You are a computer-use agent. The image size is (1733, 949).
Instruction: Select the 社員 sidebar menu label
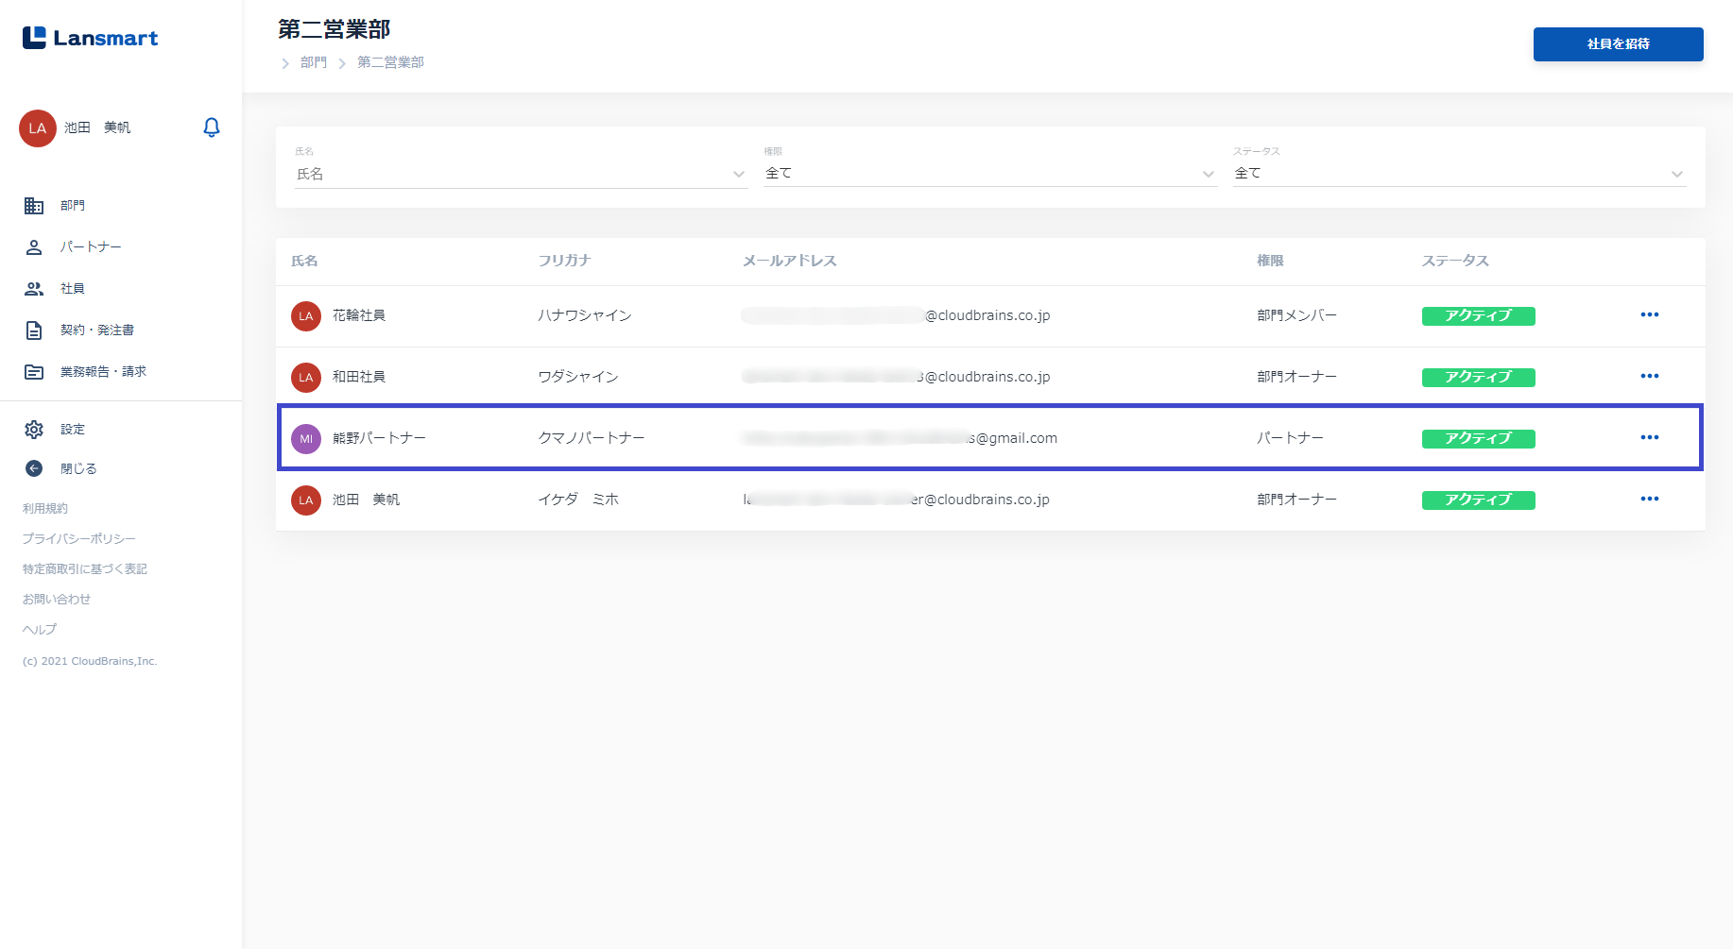(73, 289)
